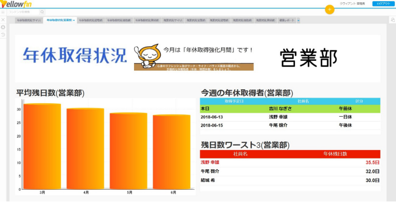This screenshot has width=396, height=202.
Task: Switch to 年休取得状況(サマリ) tab
Action: 29,21
